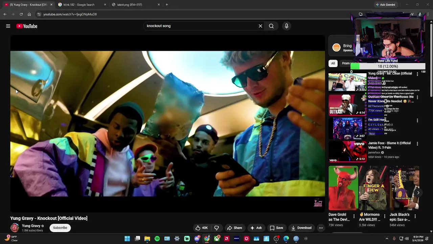
Task: Open the browser home page icon
Action: pyautogui.click(x=29, y=14)
